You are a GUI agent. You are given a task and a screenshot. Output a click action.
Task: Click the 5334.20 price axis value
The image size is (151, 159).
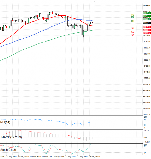pos(147,84)
